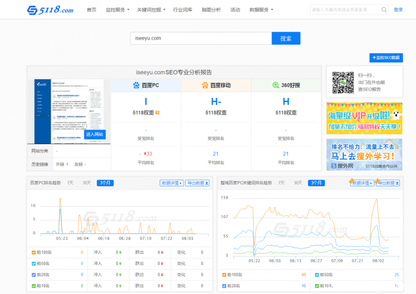Click 导出数据 in 百度PC排名趋势 panel
Viewport: 416px width, 294px height.
point(198,183)
